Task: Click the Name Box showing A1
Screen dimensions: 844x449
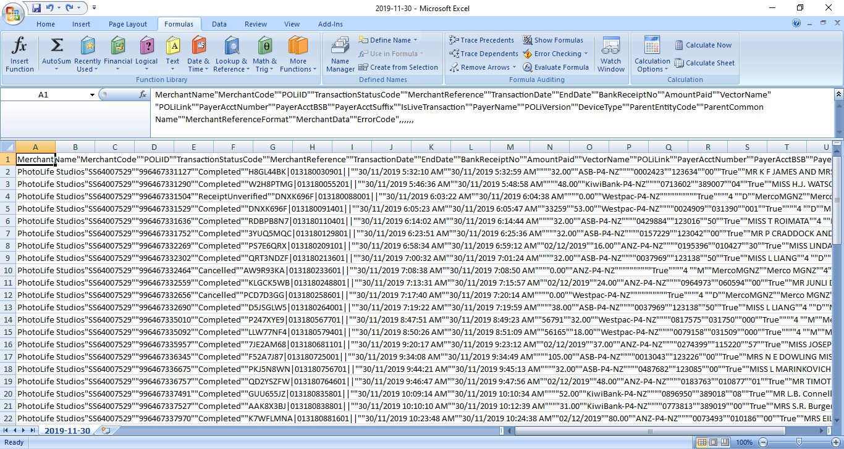Action: (43, 95)
